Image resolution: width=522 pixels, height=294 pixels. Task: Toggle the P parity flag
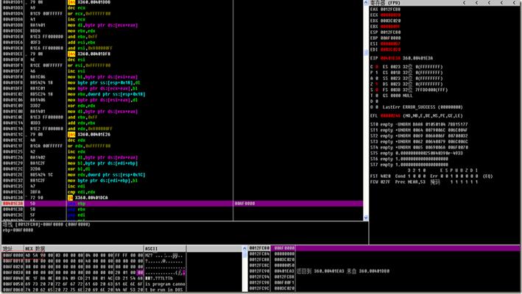(x=378, y=72)
